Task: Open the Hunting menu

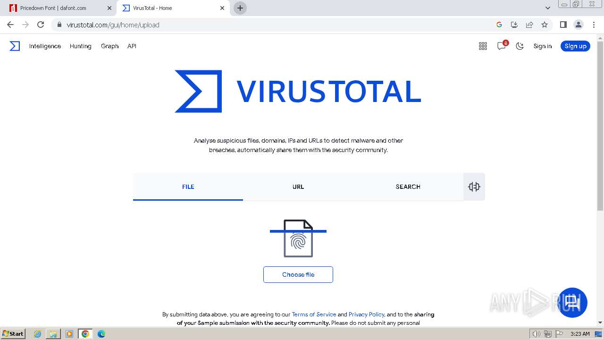Action: (x=81, y=46)
